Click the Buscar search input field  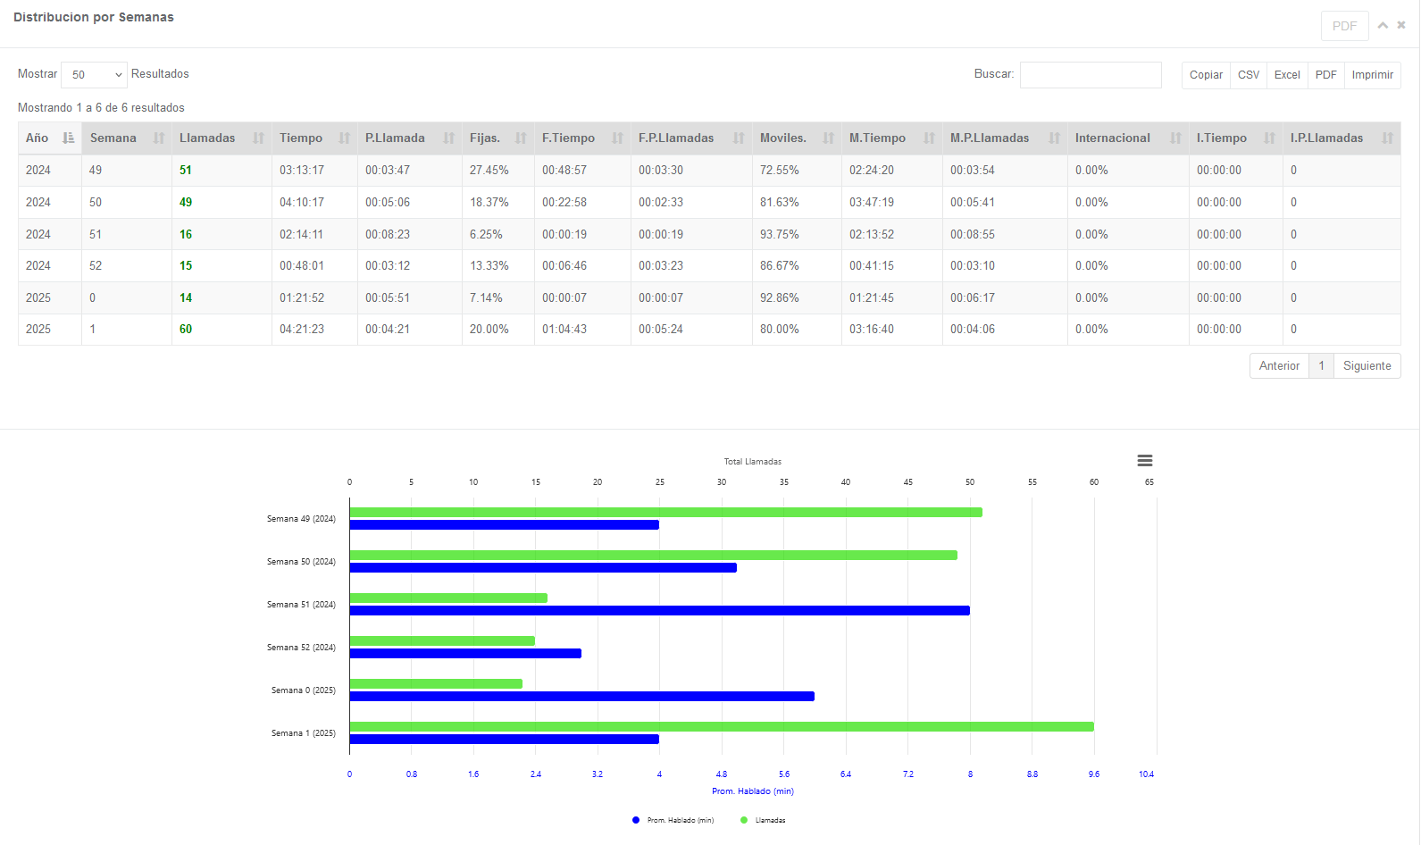click(1091, 75)
